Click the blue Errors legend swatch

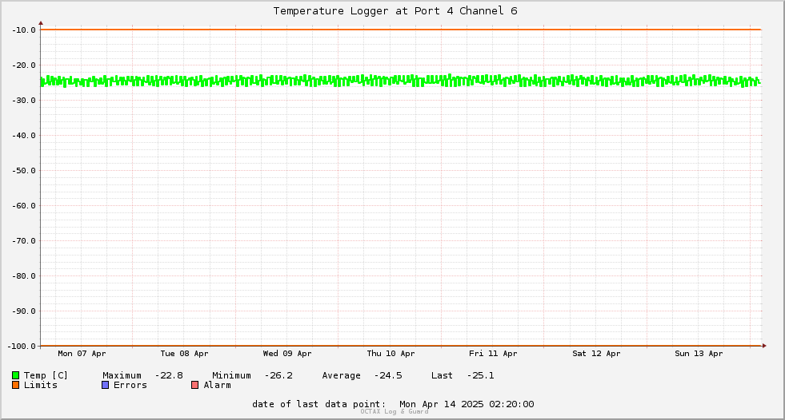105,385
